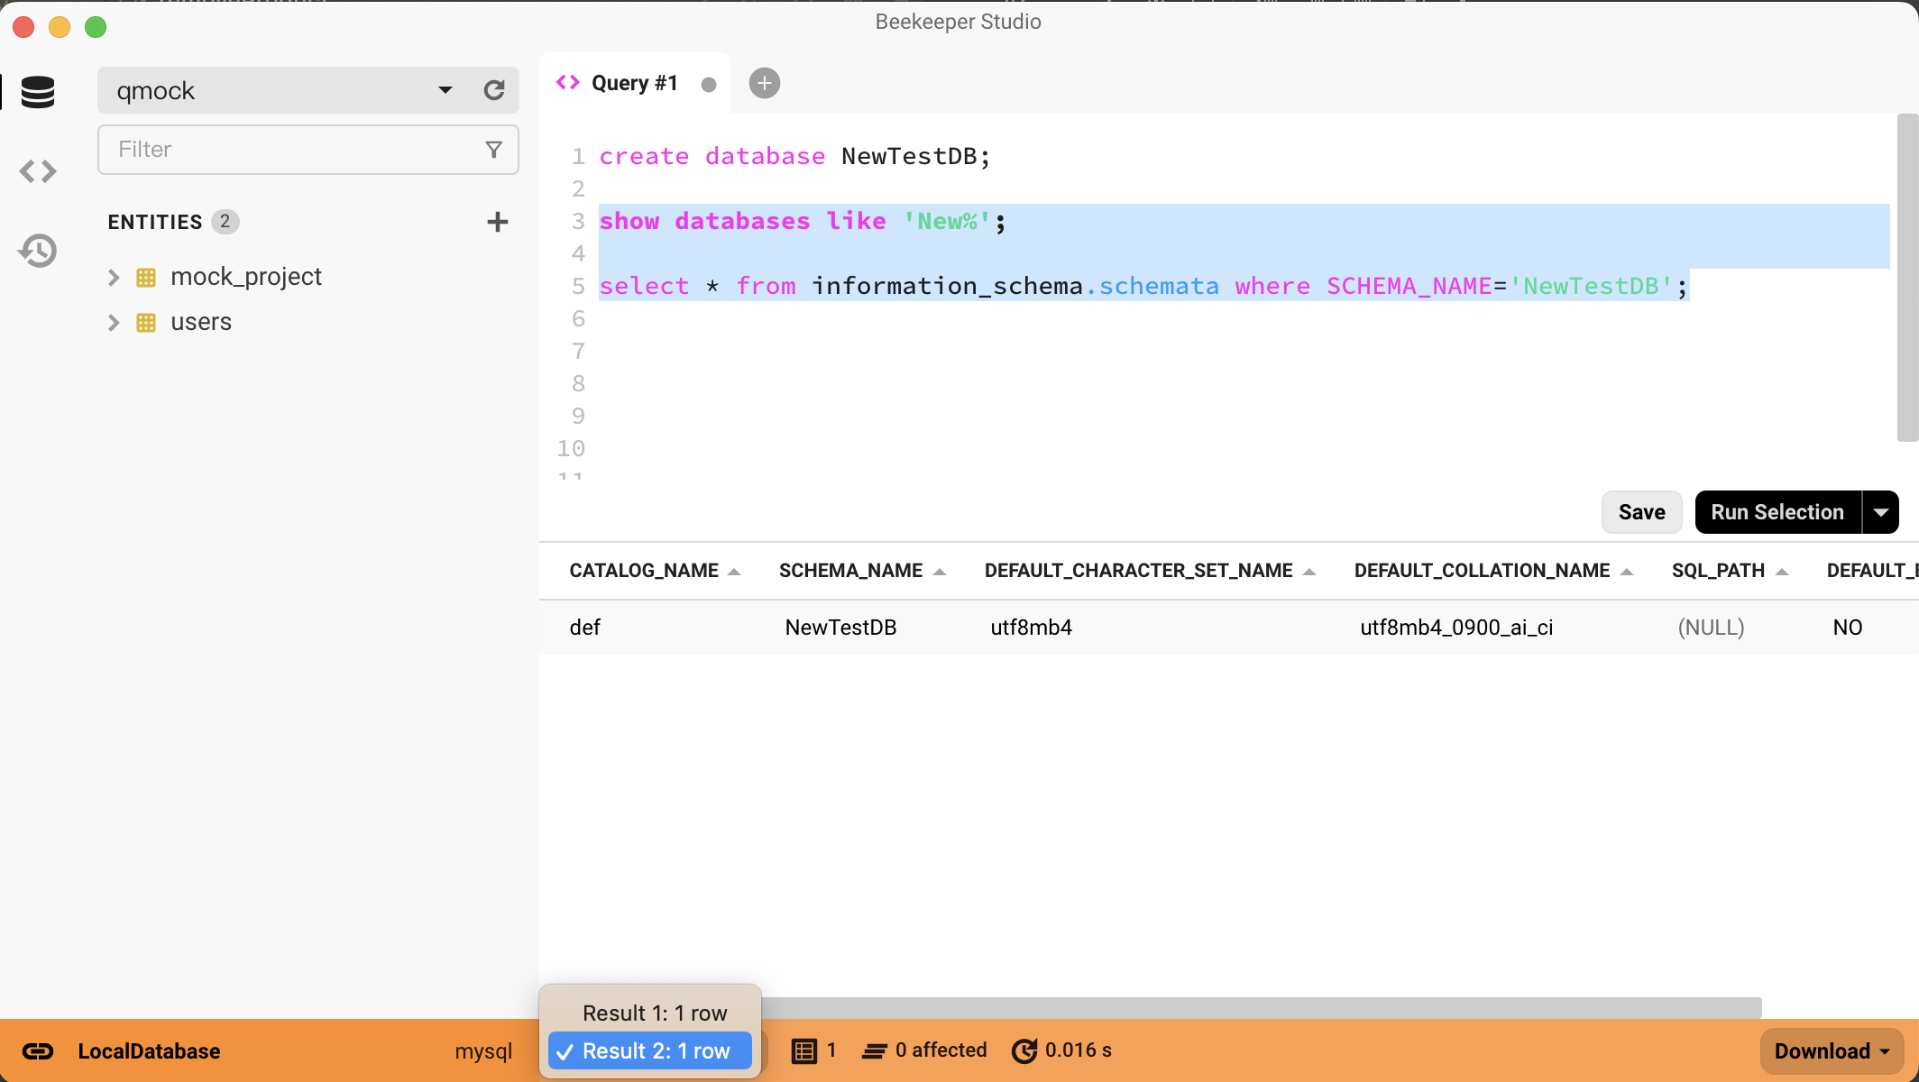Click the download icon in status bar
Screen dimensions: 1919x1082
point(1831,1050)
